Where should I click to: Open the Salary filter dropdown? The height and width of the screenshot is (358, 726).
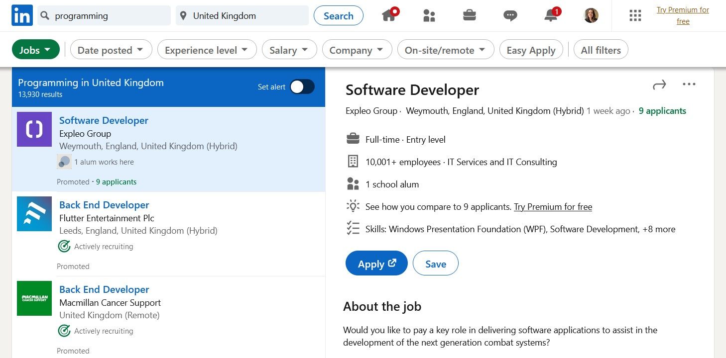coord(289,49)
